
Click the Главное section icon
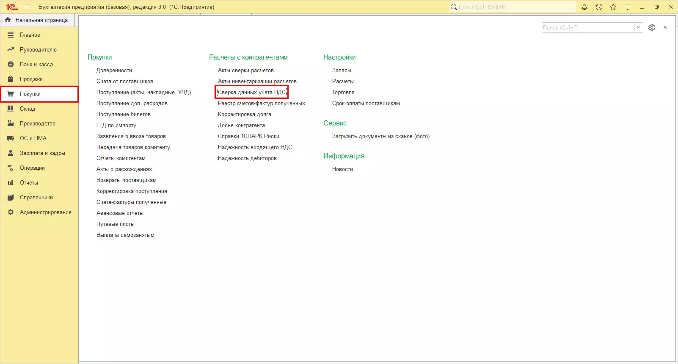11,35
